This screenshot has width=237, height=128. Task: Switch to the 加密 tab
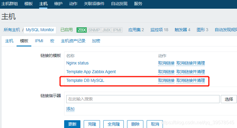96,41
